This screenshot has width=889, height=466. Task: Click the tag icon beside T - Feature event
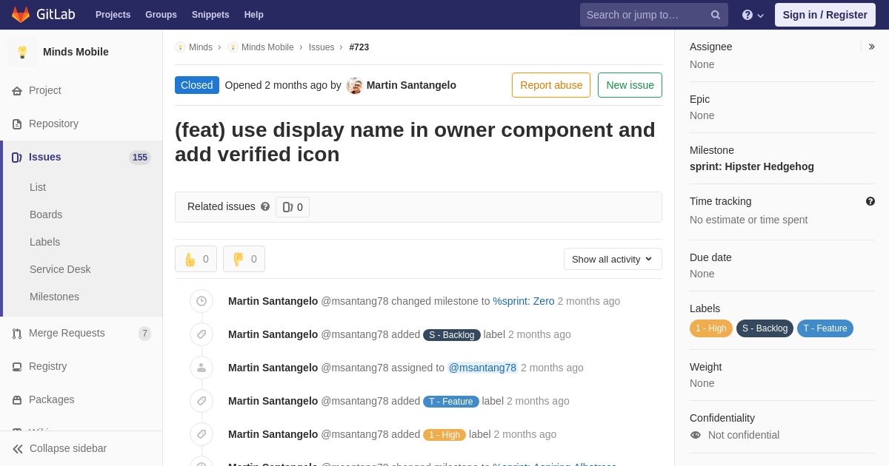(x=202, y=401)
